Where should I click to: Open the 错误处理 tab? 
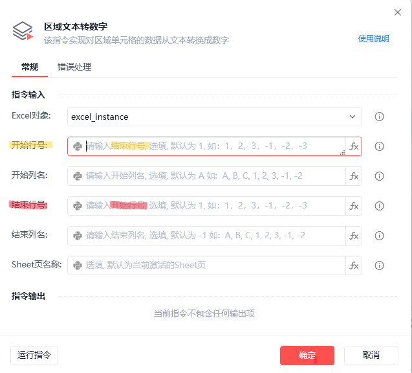pos(74,67)
